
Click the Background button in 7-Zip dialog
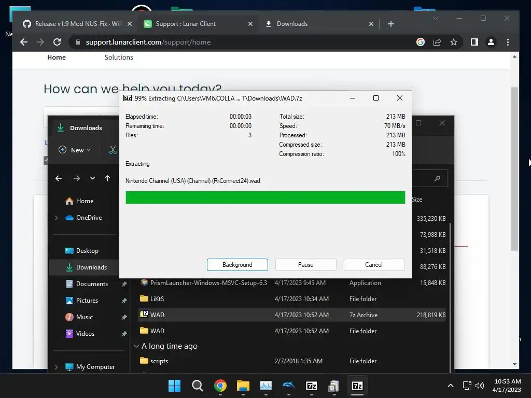[x=237, y=265]
